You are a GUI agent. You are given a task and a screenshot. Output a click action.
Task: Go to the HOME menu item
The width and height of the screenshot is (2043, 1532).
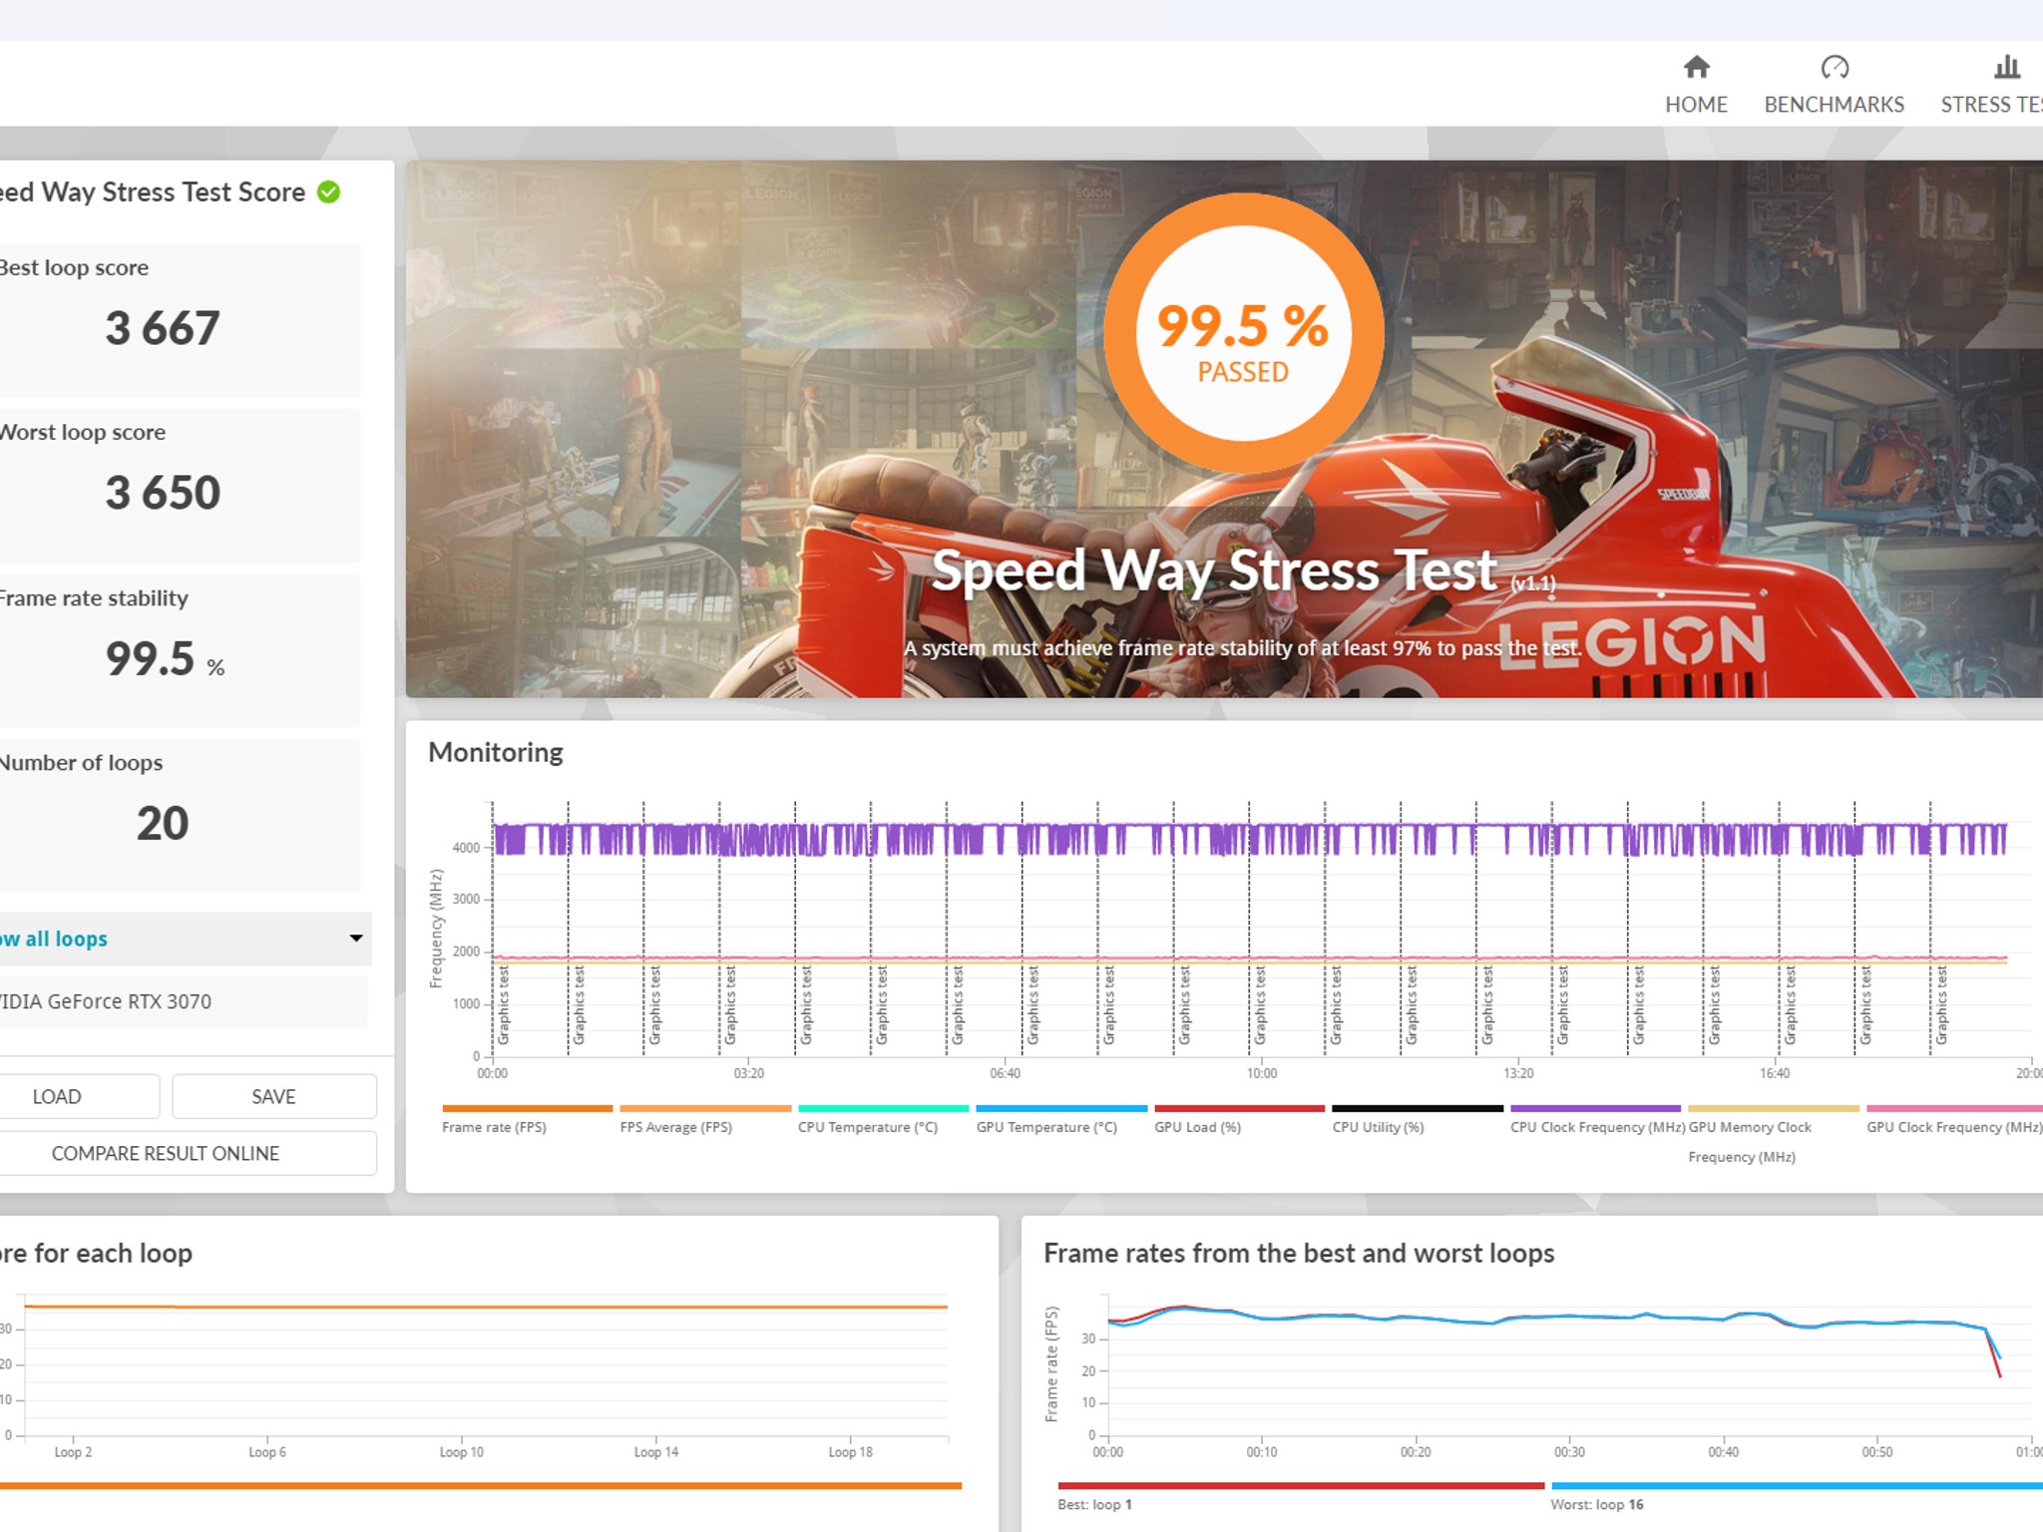(x=1696, y=105)
